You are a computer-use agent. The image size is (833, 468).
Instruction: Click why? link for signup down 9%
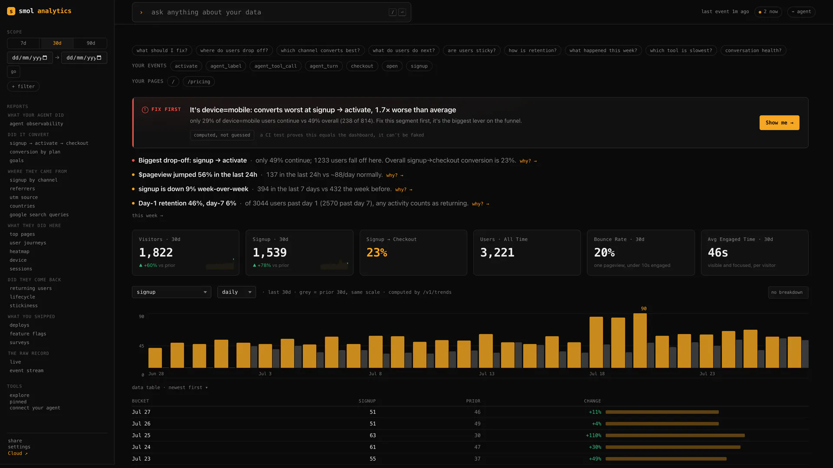[x=403, y=190]
